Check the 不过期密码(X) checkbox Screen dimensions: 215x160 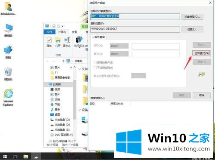pos(95,68)
